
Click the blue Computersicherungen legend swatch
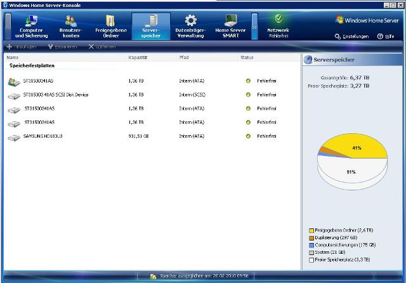click(x=311, y=245)
